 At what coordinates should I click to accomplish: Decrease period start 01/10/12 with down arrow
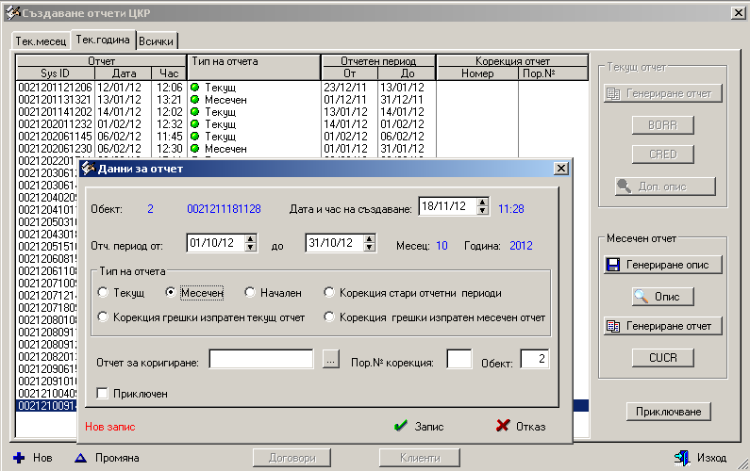251,247
